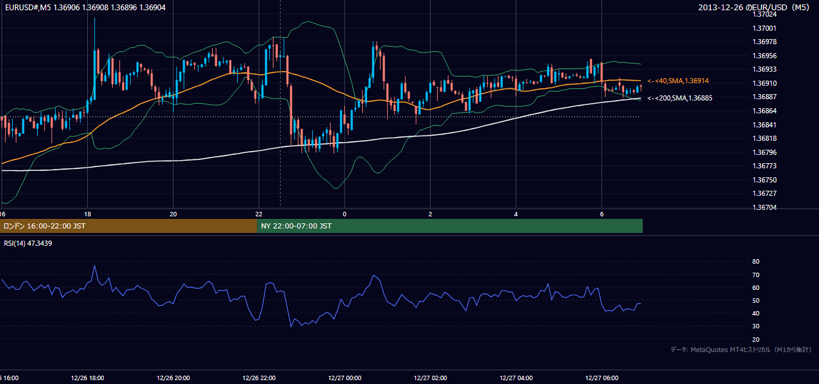
Task: Click the bottom date label 12/26 22:00
Action: (x=259, y=378)
